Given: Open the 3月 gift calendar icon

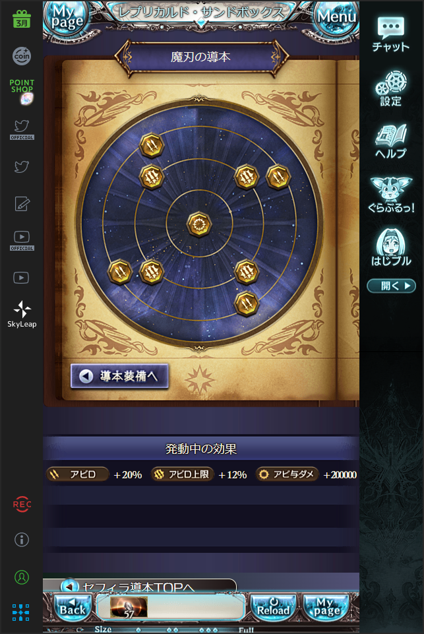Looking at the screenshot, I should 22,19.
